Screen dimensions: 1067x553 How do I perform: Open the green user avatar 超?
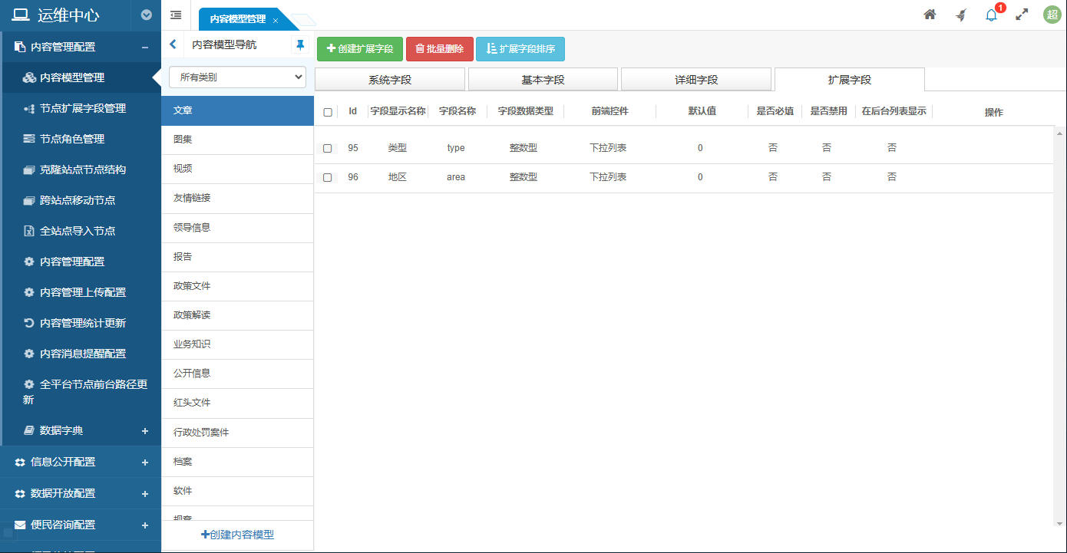tap(1052, 15)
